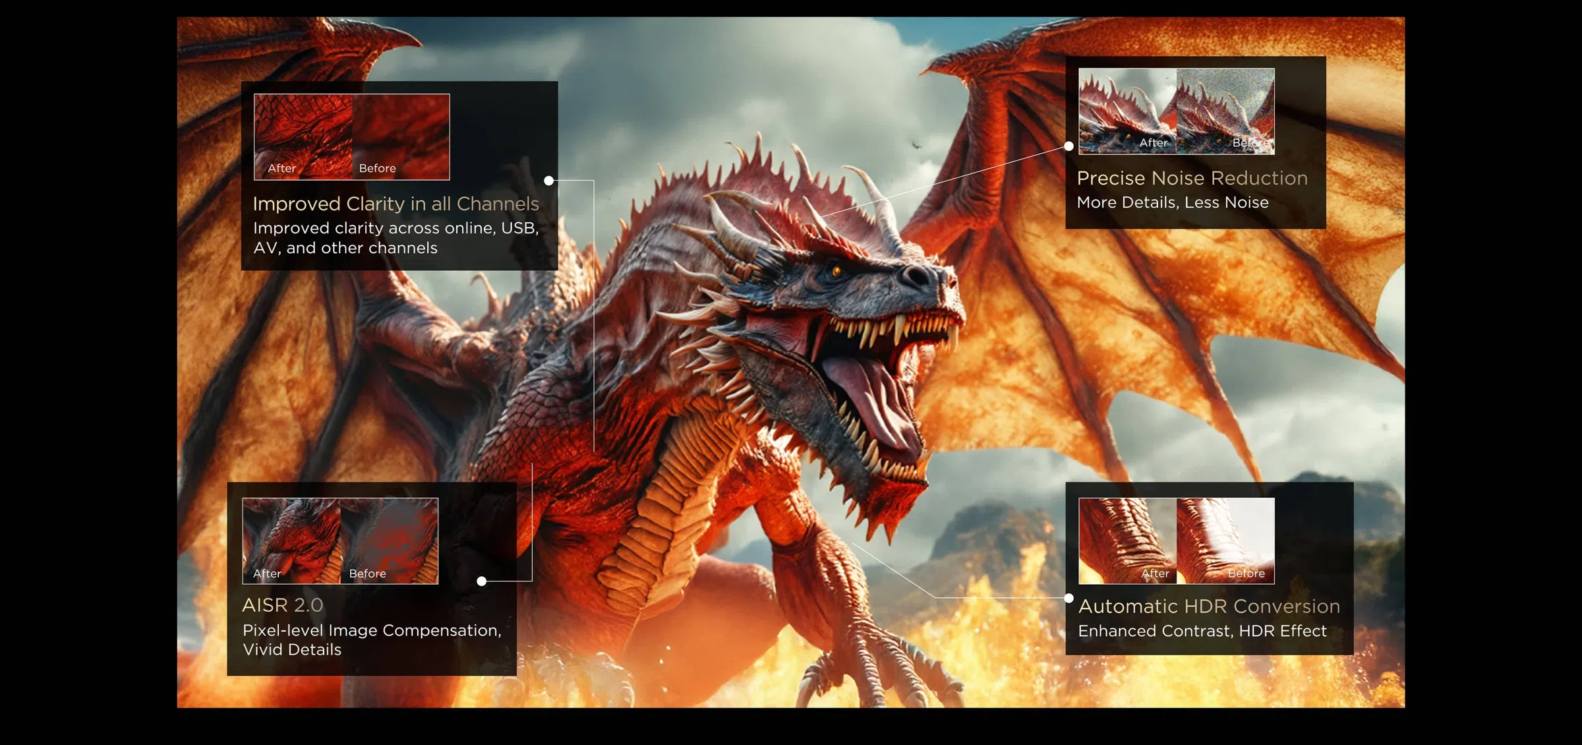Click the HDR Conversion After thumbnail

1127,541
